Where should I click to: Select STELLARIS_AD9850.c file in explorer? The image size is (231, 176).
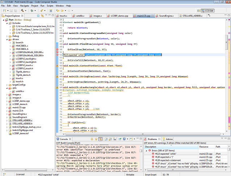click(x=22, y=120)
